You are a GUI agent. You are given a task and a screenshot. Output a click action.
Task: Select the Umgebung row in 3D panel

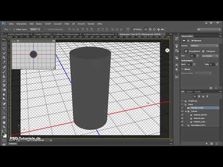click(201, 101)
